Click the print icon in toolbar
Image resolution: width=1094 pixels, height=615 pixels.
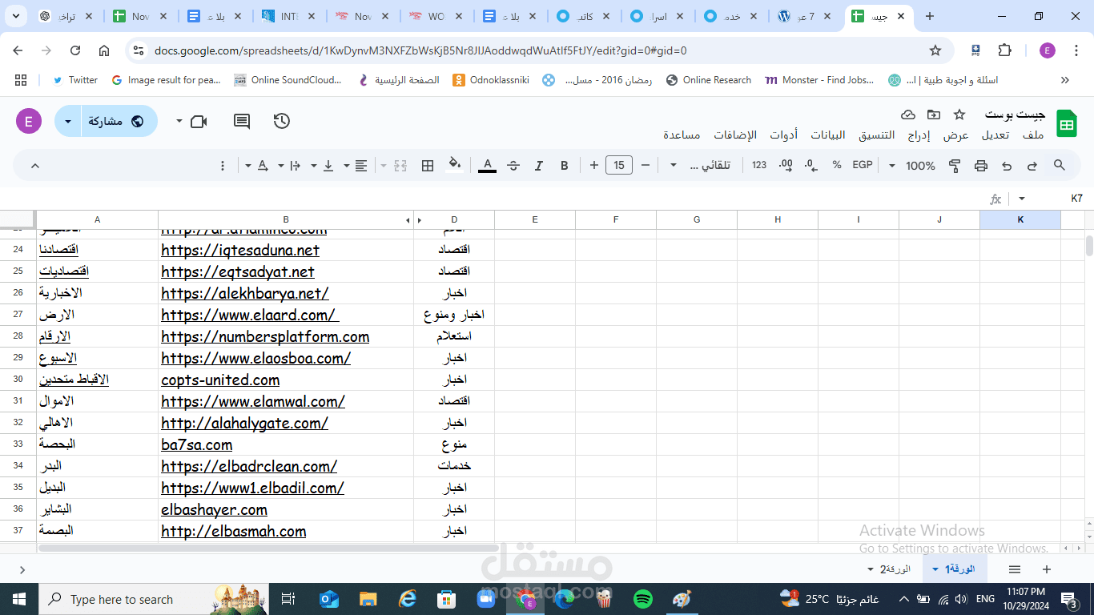click(981, 166)
